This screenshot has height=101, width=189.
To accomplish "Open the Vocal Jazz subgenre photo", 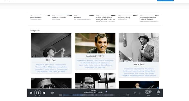I will click(139, 47).
